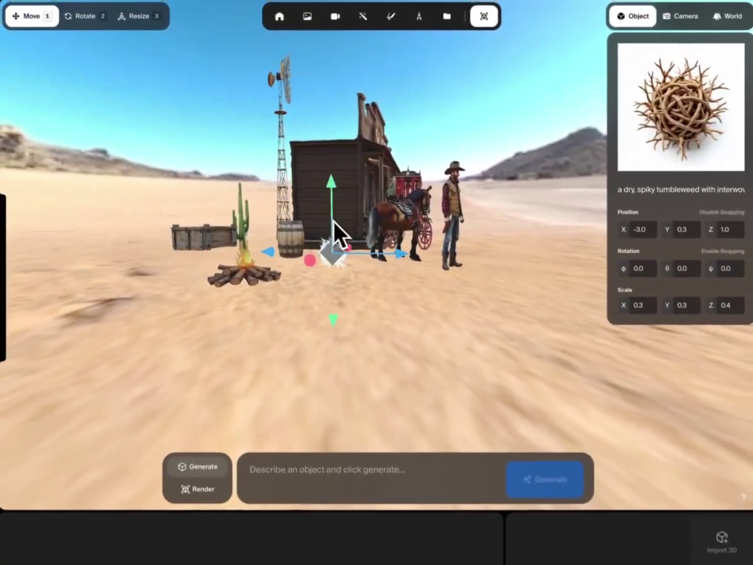Select Render mode in bottom panel
The image size is (753, 565).
coord(197,489)
